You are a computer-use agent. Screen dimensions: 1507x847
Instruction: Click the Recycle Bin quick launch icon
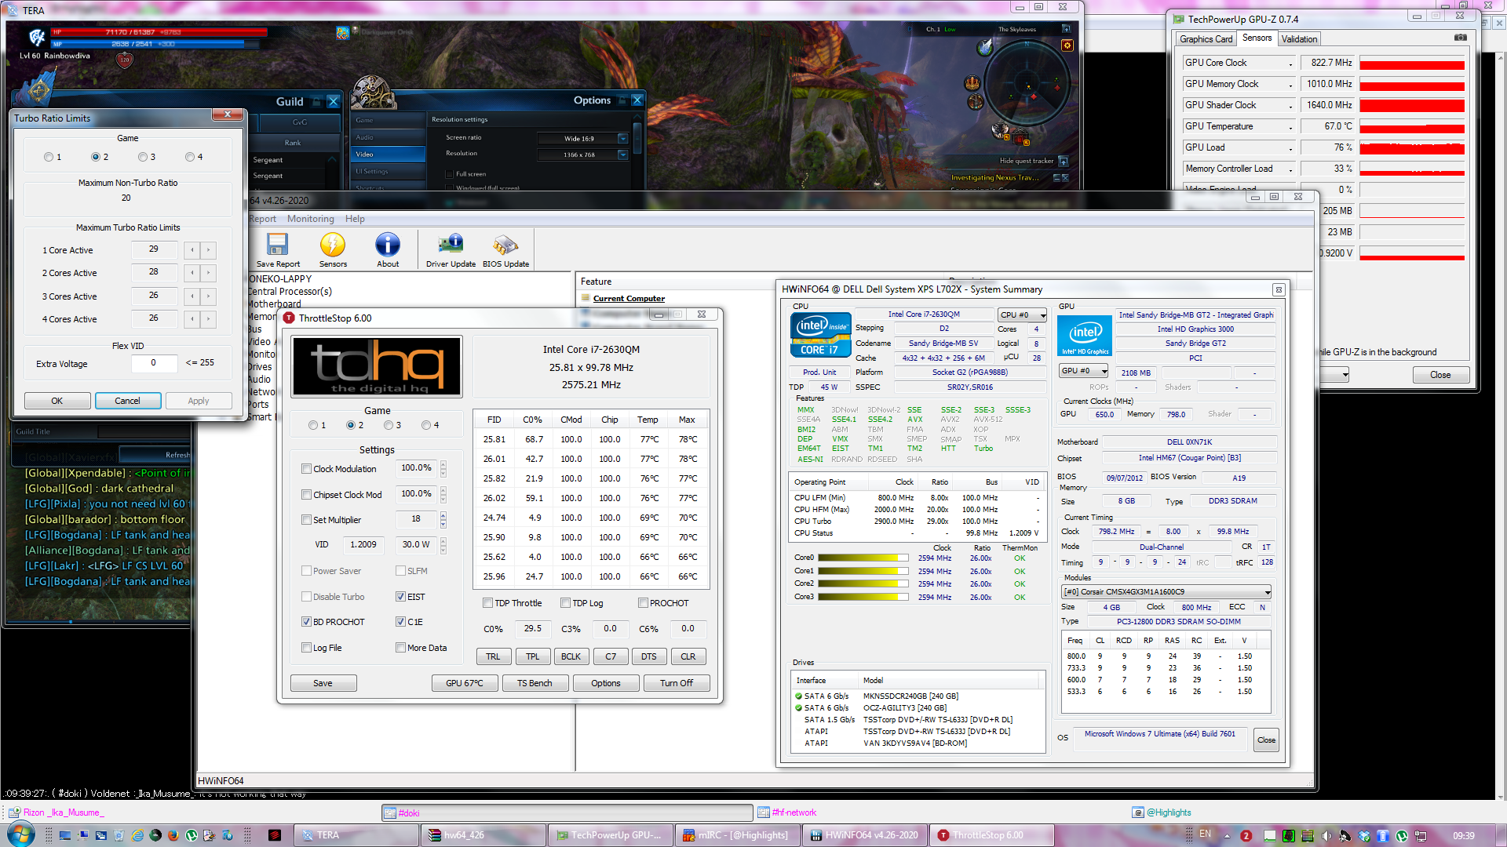tap(119, 835)
